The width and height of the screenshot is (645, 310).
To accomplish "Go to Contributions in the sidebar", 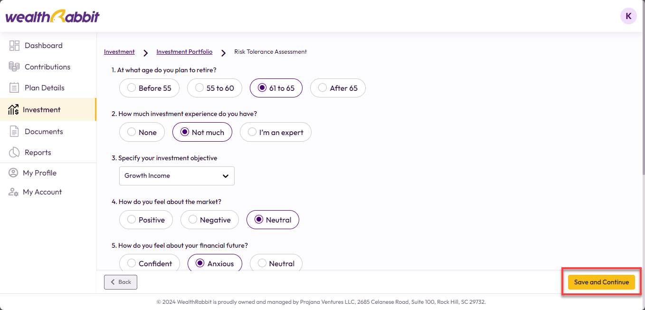I will pyautogui.click(x=47, y=67).
